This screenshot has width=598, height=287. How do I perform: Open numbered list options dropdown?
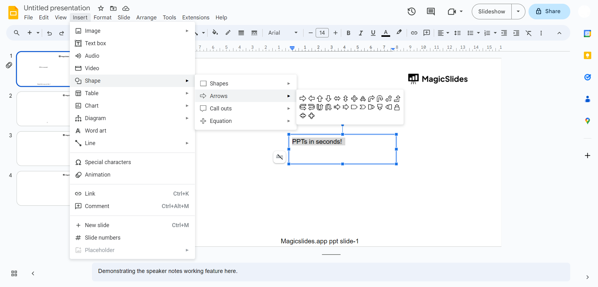(x=495, y=33)
